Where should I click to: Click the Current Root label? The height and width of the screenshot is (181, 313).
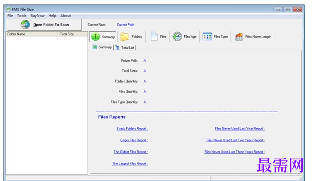97,25
